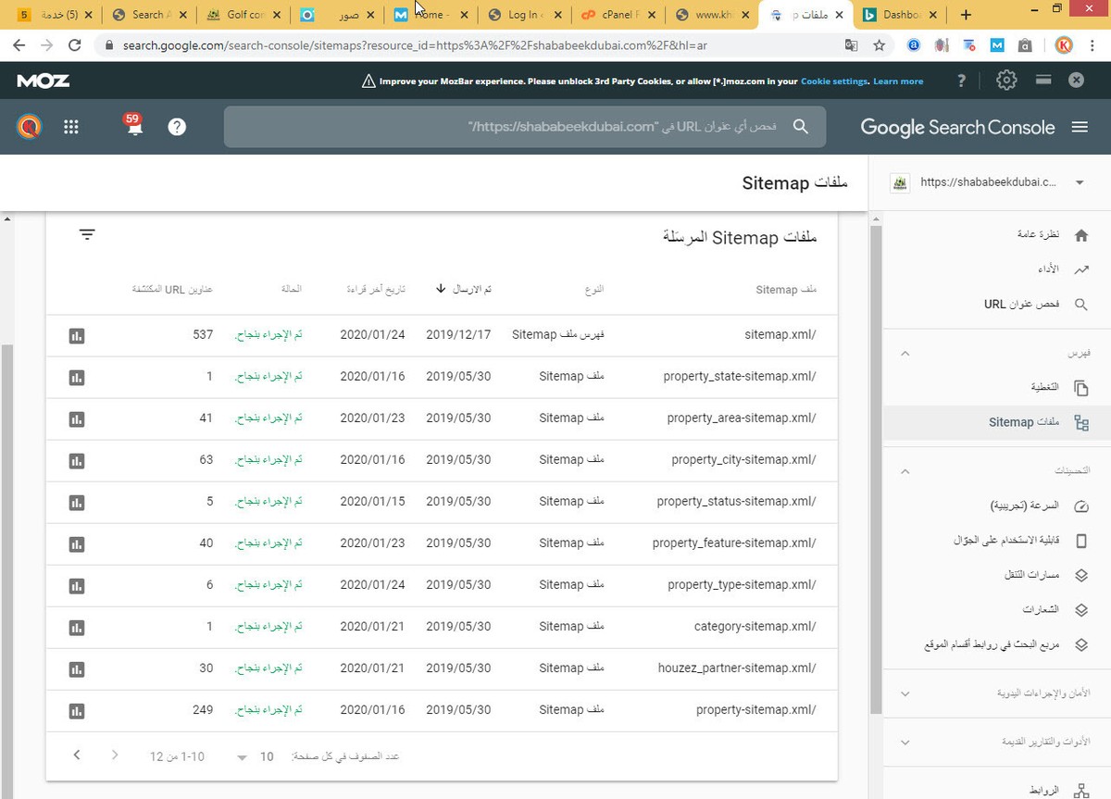
Task: Switch to the Log In browser tab
Action: 525,15
